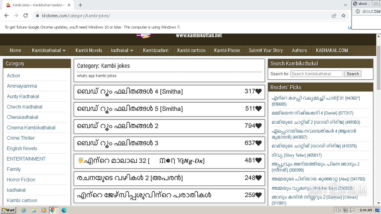
Task: Click heart icon beside 248
Action: (x=258, y=178)
